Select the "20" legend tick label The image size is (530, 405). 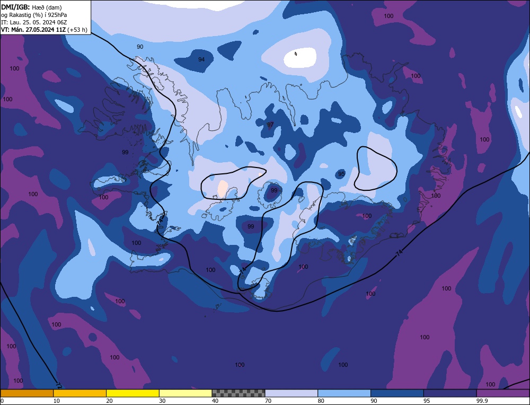tap(109, 401)
